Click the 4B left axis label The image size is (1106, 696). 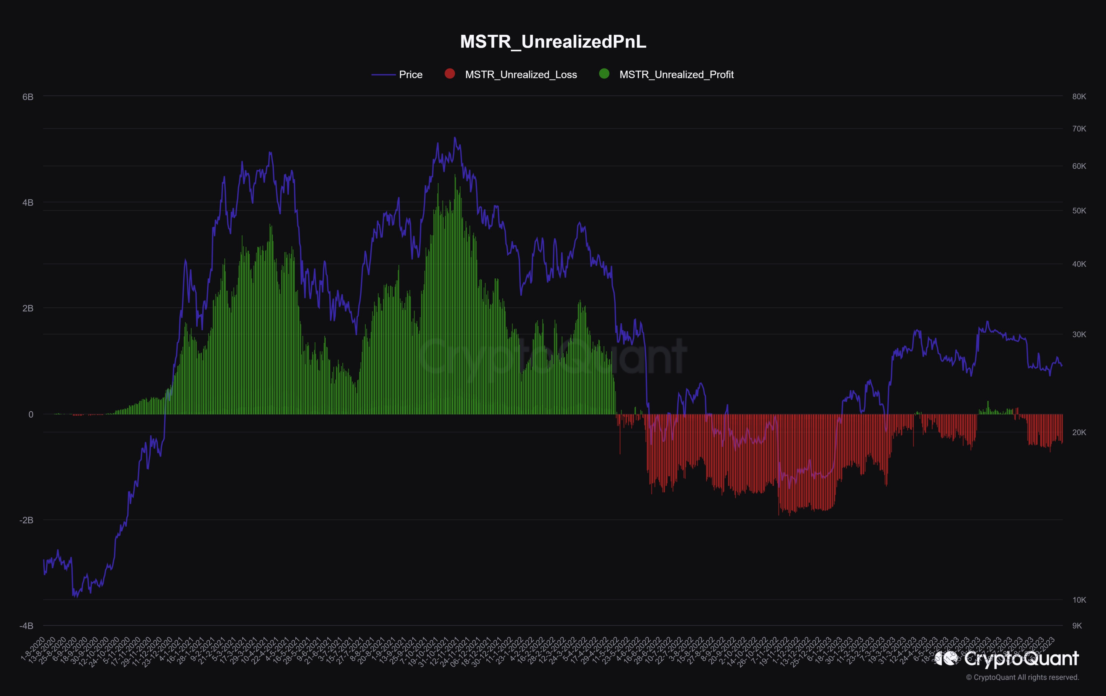coord(28,203)
